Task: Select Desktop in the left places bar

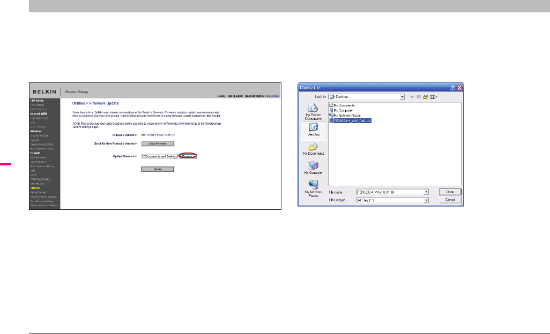Action: (313, 130)
